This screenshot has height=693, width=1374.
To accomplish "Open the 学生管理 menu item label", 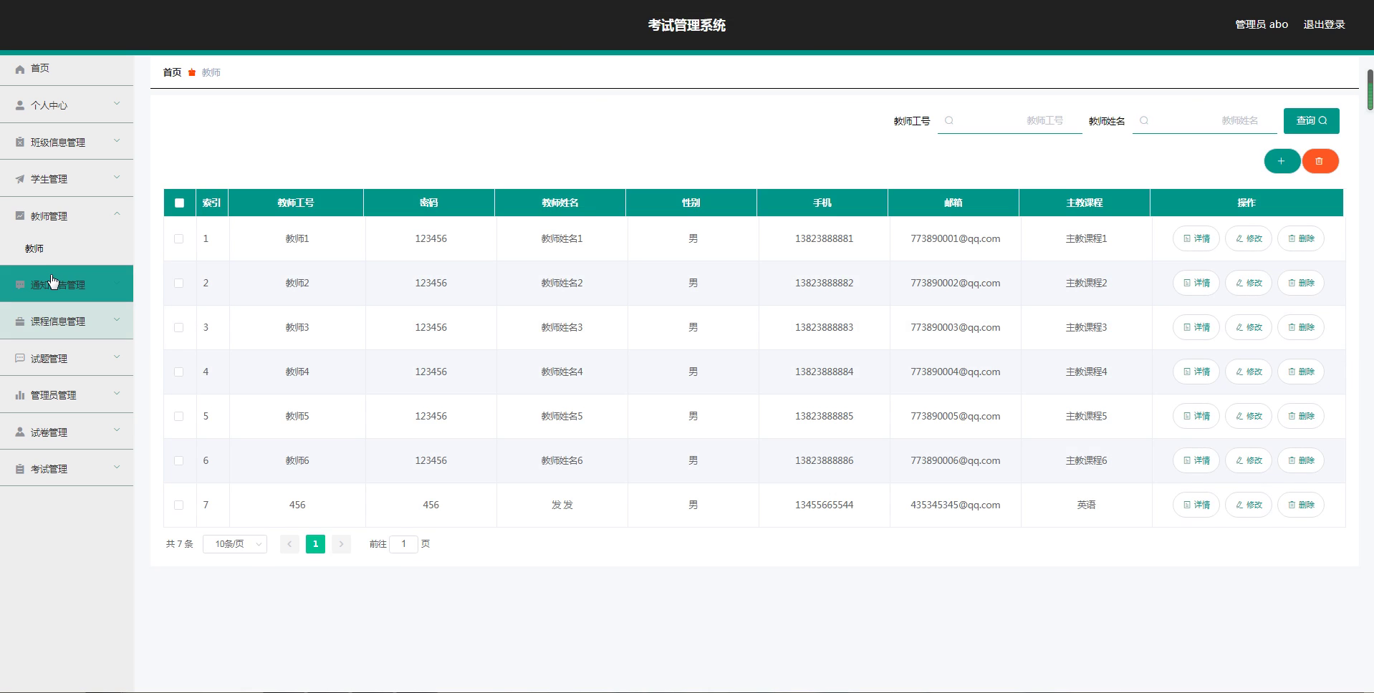I will coord(49,179).
